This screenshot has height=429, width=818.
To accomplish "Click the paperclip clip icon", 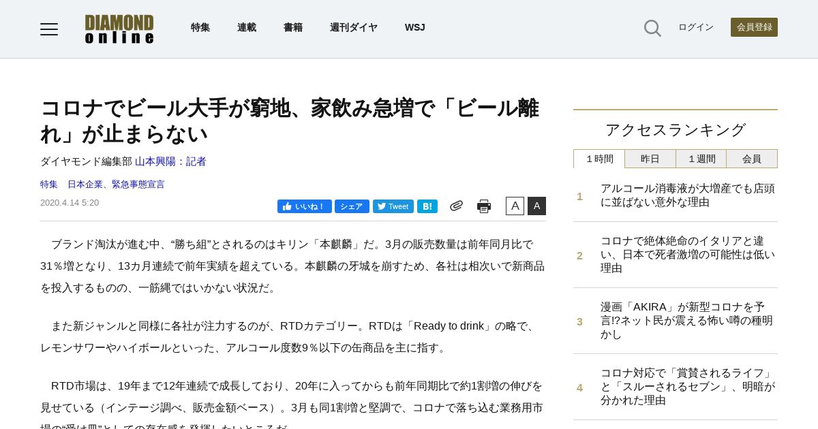I will 456,206.
